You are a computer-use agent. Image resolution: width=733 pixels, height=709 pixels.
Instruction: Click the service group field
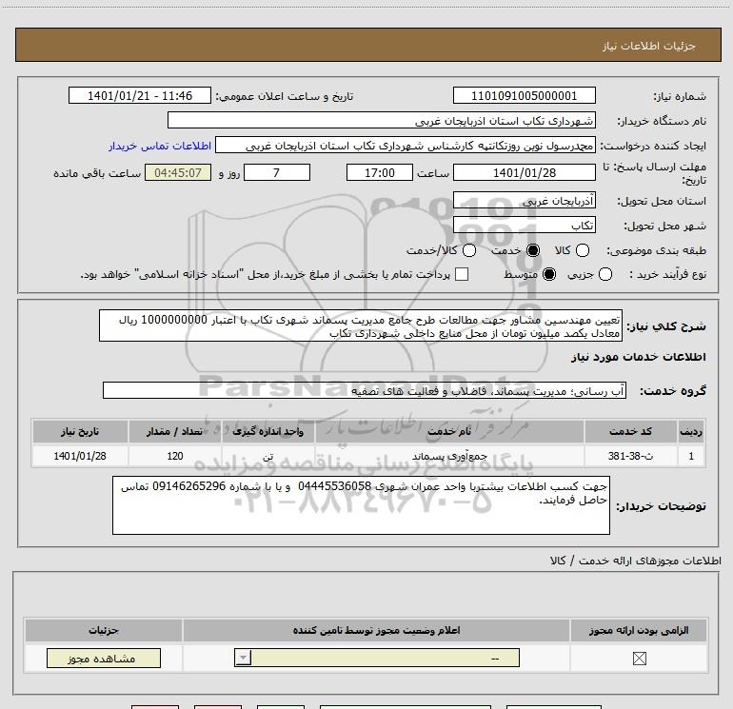[x=365, y=391]
